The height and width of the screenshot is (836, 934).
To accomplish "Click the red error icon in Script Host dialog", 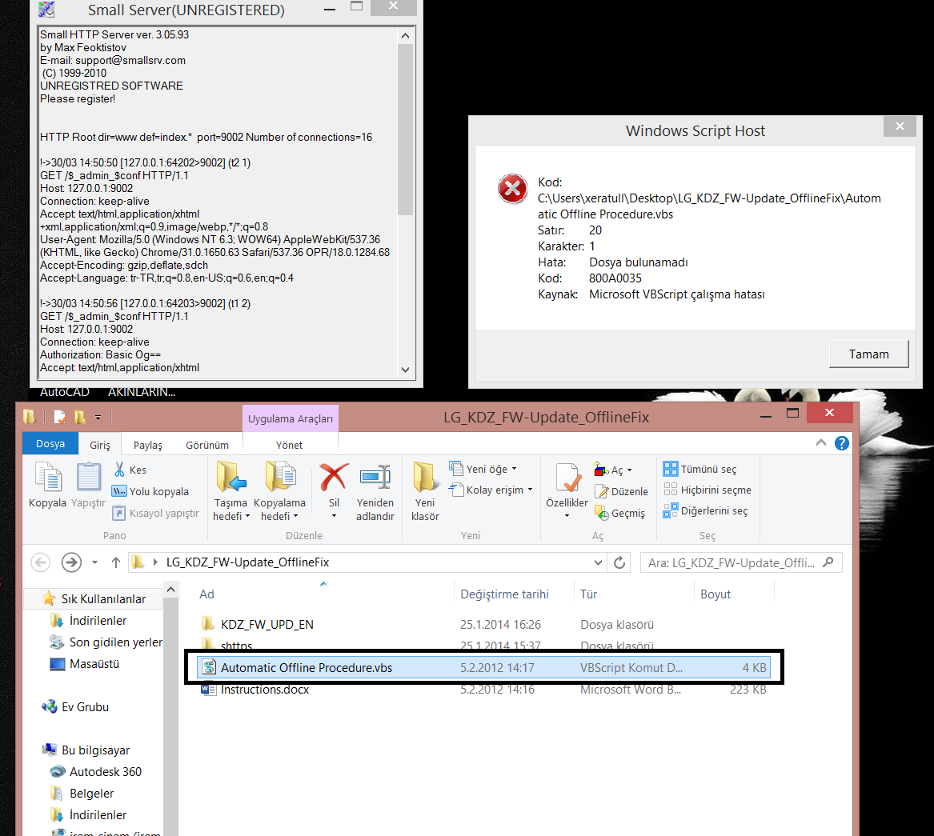I will click(x=512, y=189).
